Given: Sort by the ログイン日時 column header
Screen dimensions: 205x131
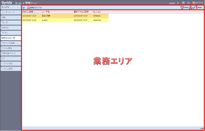Looking at the screenshot, I should click(x=31, y=12).
